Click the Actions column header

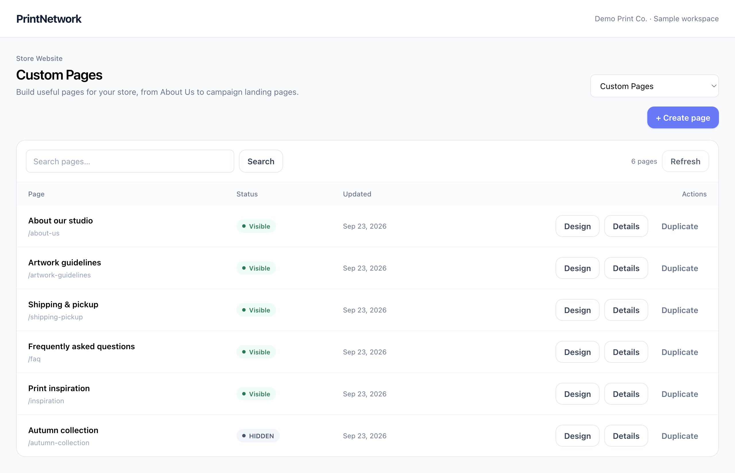pyautogui.click(x=694, y=194)
